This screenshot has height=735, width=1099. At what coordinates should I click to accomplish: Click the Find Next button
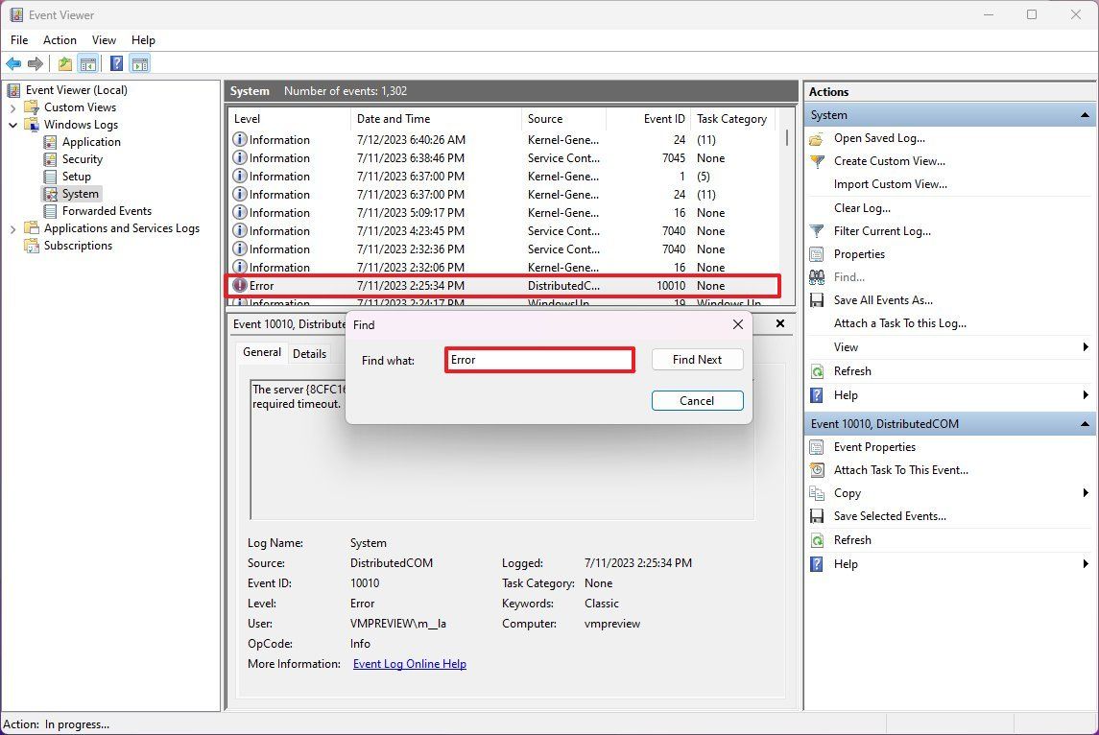click(697, 359)
